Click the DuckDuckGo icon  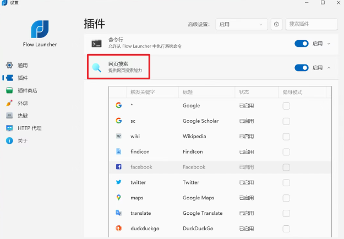pos(119,228)
